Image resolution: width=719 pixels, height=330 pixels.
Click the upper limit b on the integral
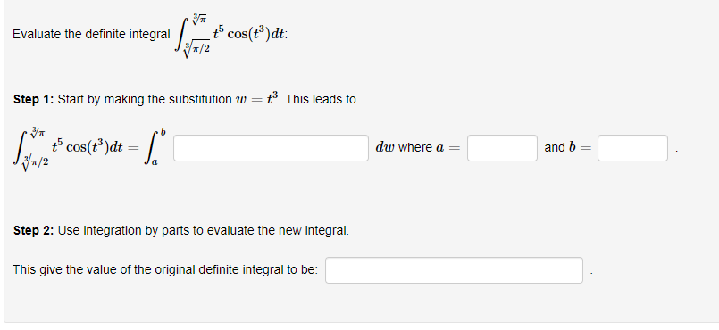(x=163, y=132)
